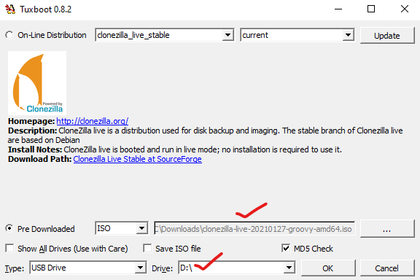Click the '...' browse button for ISO

point(387,228)
